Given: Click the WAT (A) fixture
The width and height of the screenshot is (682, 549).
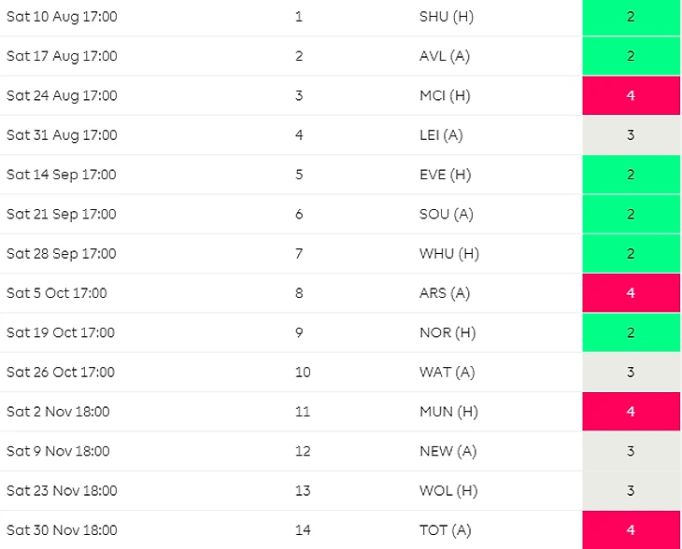Looking at the screenshot, I should coord(448,373).
